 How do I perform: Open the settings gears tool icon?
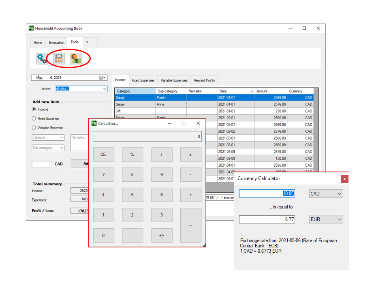pos(42,59)
